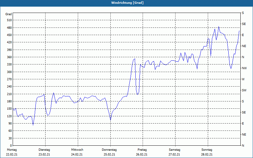Click the 'N' compass label at 360 gridline
Screen dimensions: 253x158
[x=243, y=57]
